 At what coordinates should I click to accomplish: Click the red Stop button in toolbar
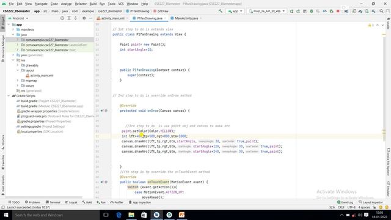[338, 11]
